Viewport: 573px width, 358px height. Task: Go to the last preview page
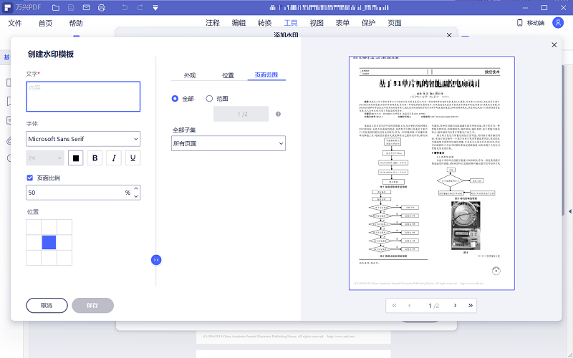471,306
